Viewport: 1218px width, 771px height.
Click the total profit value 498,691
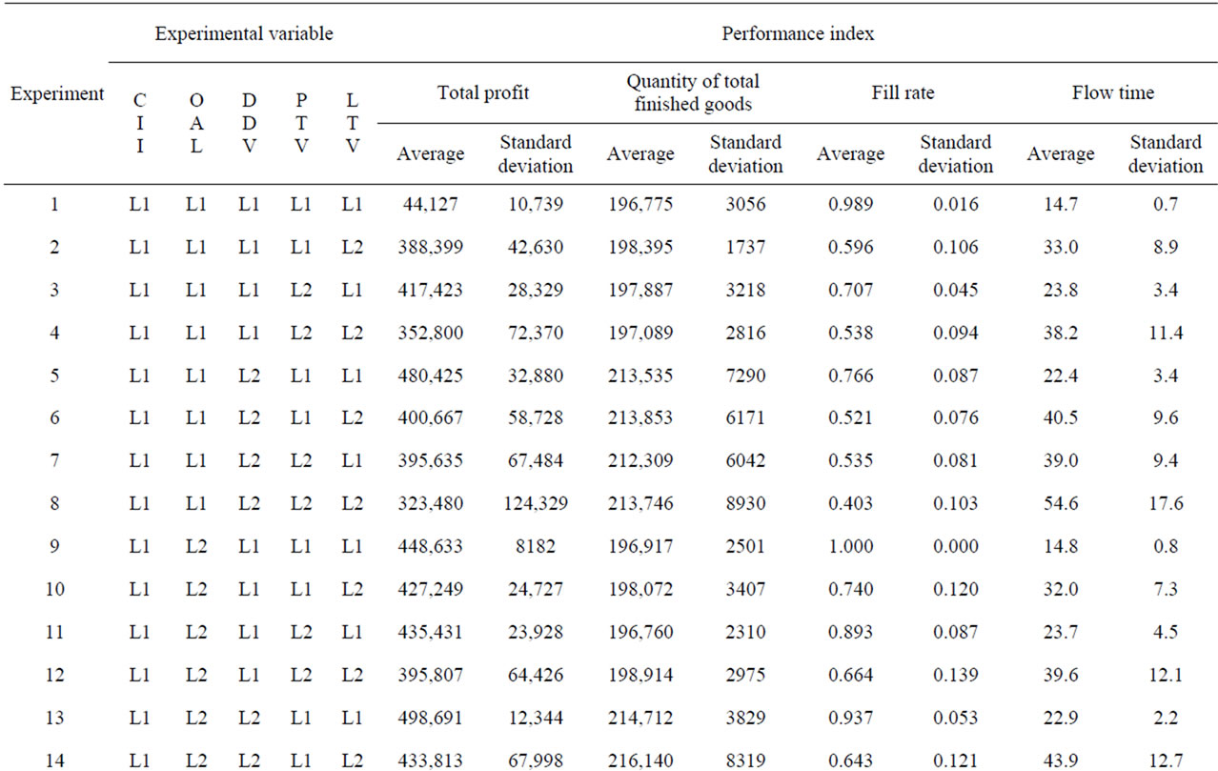tap(430, 717)
